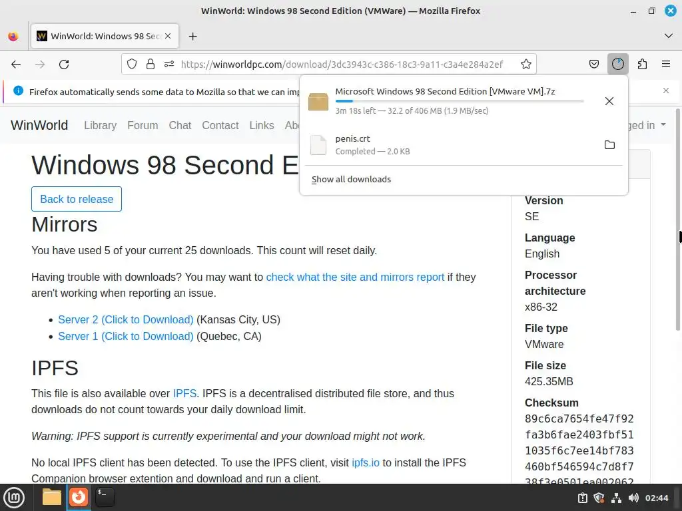Viewport: 682px width, 511px height.
Task: Open the Files manager in taskbar
Action: [52, 497]
